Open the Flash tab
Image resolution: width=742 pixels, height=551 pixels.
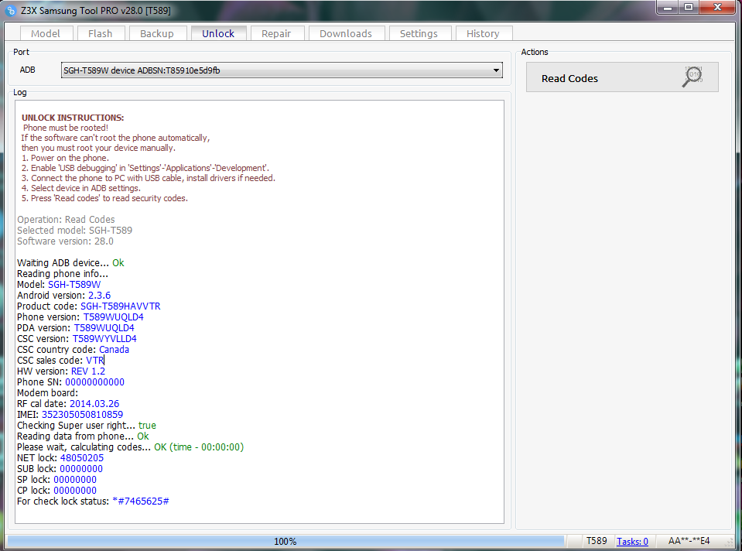click(x=100, y=33)
